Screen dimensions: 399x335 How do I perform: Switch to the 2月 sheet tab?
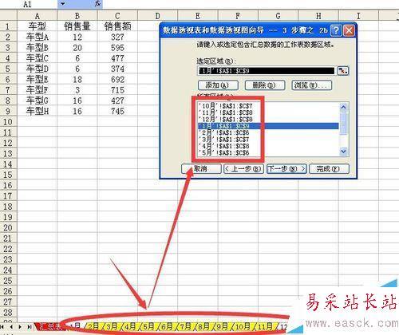(93, 326)
